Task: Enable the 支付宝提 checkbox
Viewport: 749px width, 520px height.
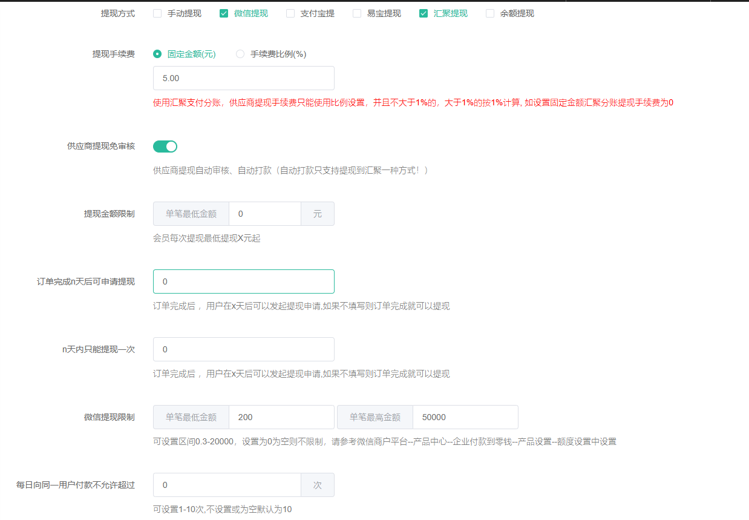Action: tap(290, 13)
